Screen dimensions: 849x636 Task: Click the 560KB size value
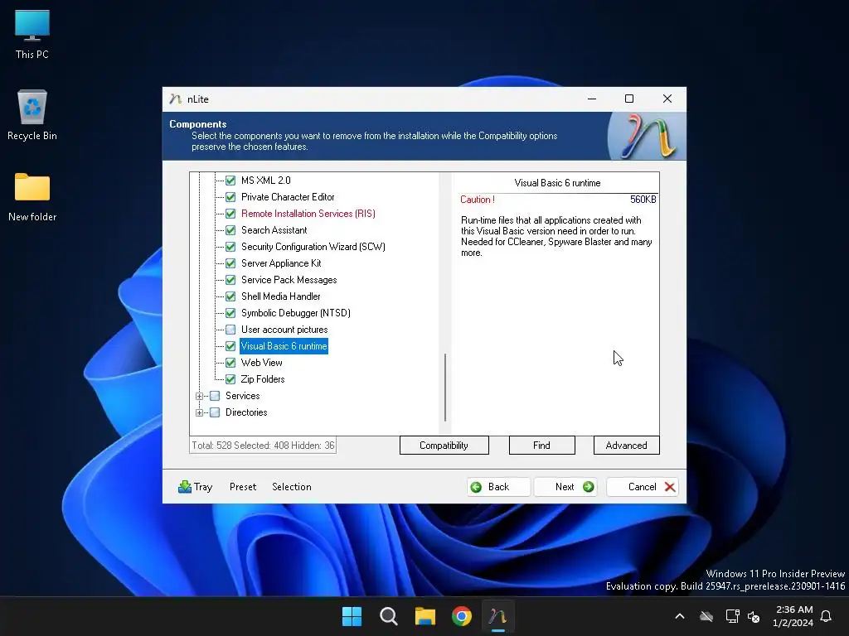pos(643,200)
